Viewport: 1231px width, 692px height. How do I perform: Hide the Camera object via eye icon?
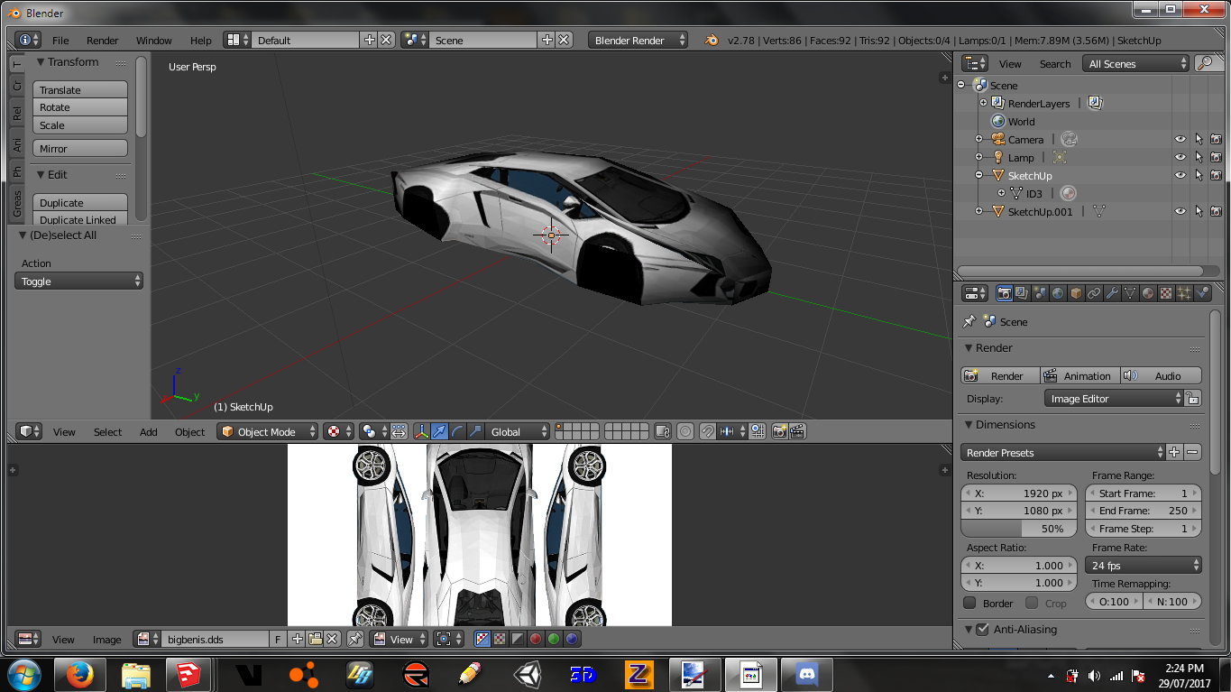[1180, 139]
